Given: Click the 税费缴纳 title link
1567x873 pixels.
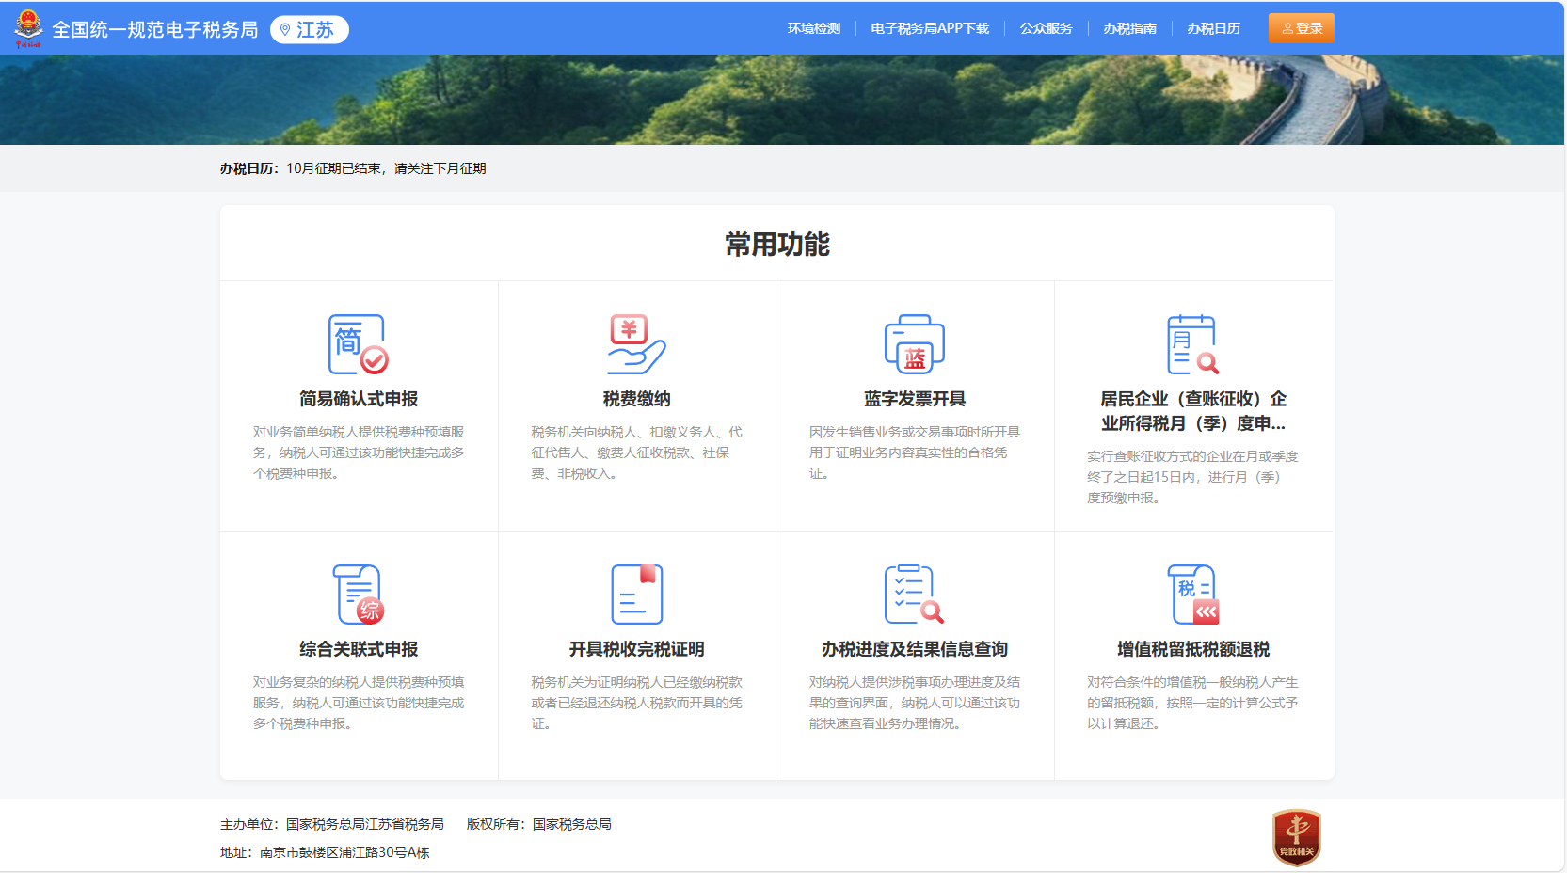Looking at the screenshot, I should (636, 399).
